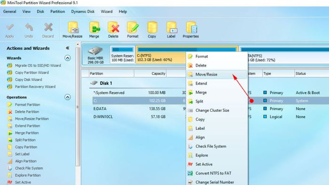329x185 pixels.
Task: Launch Copy Partition Wizard
Action: click(28, 72)
